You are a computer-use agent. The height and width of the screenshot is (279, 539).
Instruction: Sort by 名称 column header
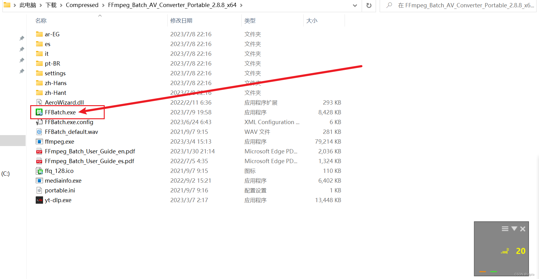41,21
